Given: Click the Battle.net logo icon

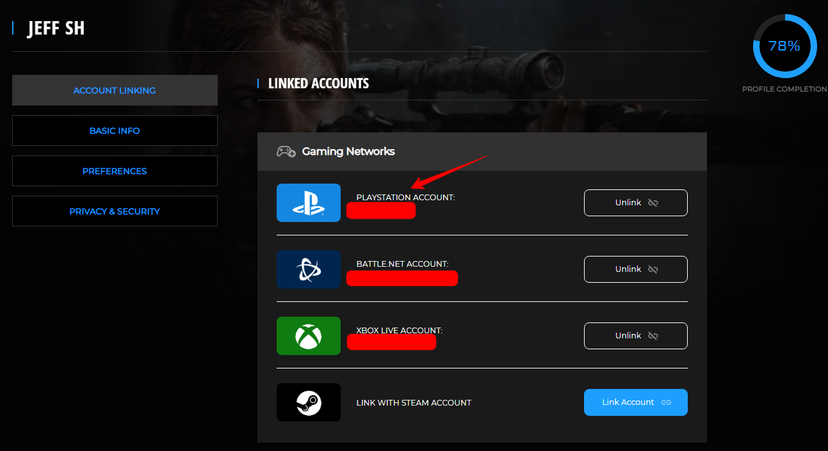Looking at the screenshot, I should (x=308, y=269).
